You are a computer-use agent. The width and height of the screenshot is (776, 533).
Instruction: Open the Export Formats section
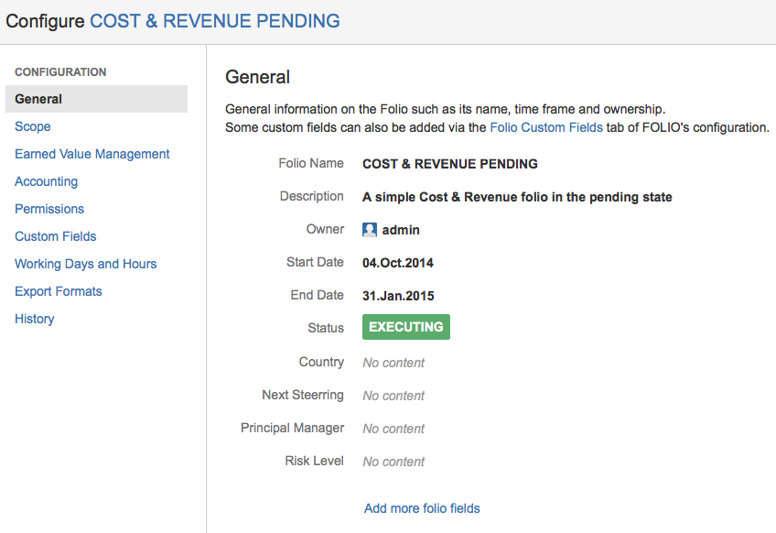point(59,291)
